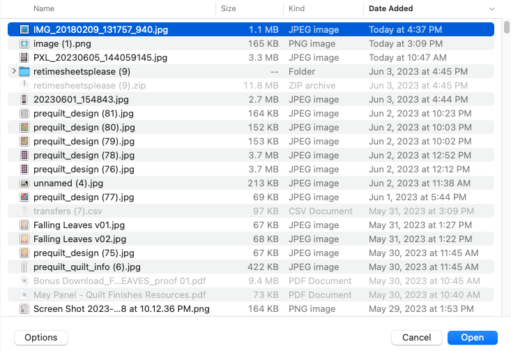Image resolution: width=511 pixels, height=351 pixels.
Task: Open the Options button
Action: [x=41, y=338]
